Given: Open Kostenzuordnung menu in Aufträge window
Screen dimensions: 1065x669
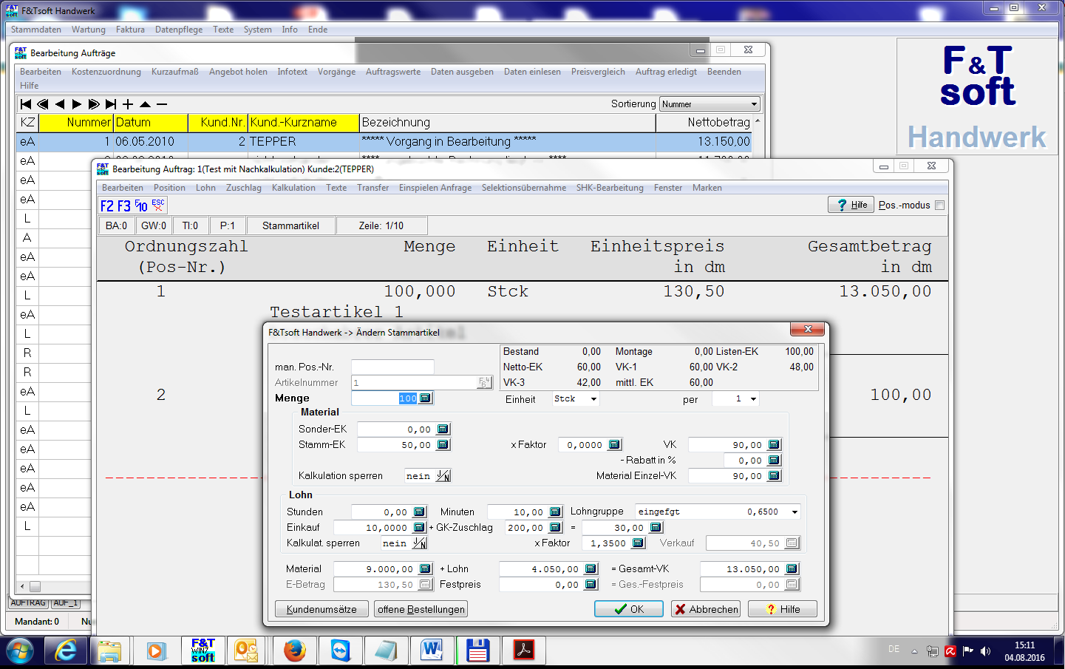Looking at the screenshot, I should [106, 72].
